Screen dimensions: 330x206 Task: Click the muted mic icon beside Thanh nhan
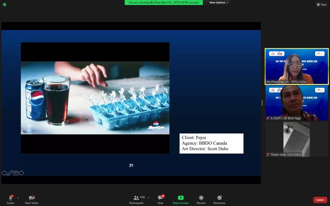pyautogui.click(x=268, y=155)
